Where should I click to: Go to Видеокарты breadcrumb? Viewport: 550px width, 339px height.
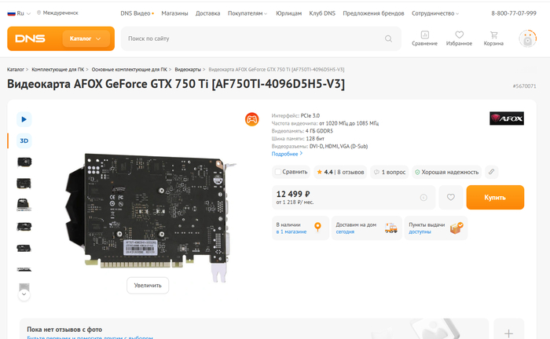188,69
